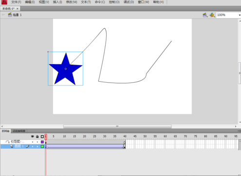This screenshot has width=241, height=176.
Task: Open the 调试(D) menu
Action: pos(129,2)
